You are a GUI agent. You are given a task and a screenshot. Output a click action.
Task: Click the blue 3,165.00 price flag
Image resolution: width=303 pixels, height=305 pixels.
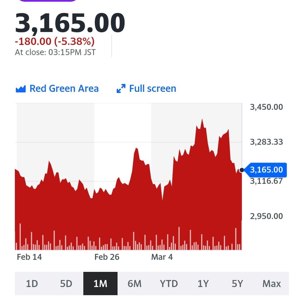[266, 170]
